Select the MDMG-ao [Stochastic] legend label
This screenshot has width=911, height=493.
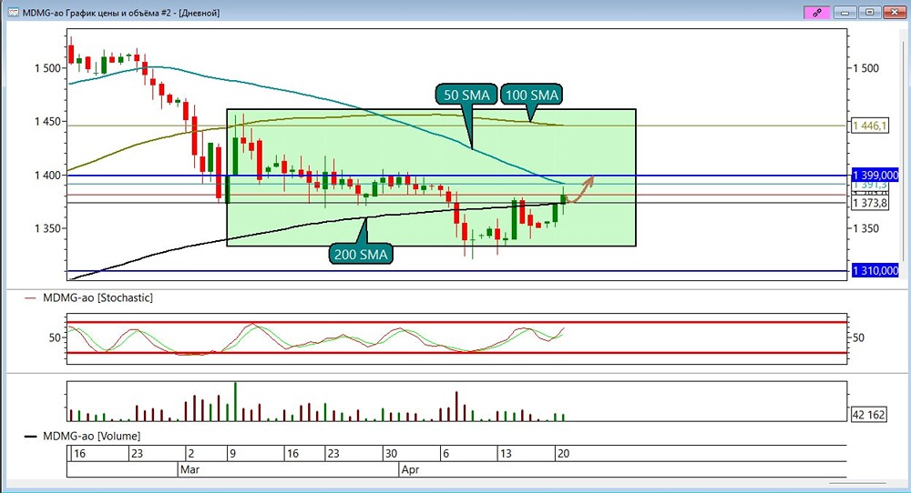click(97, 297)
